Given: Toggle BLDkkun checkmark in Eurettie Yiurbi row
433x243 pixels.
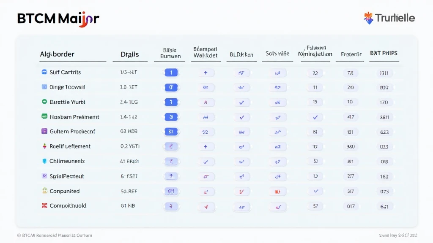Looking at the screenshot, I should pos(241,103).
